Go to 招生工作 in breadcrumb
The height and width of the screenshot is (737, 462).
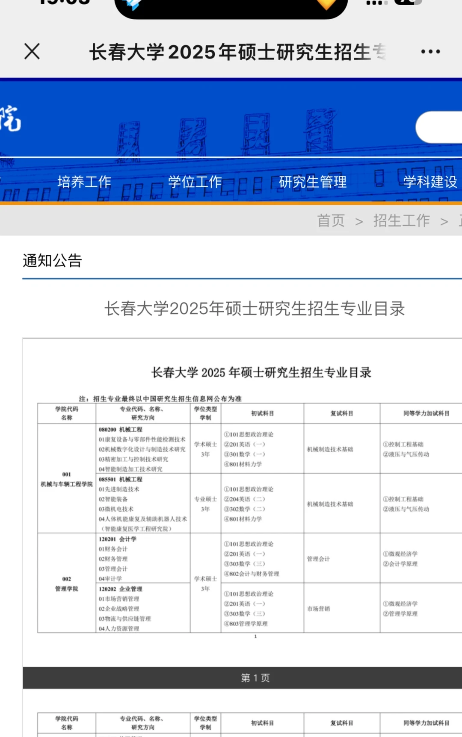401,221
